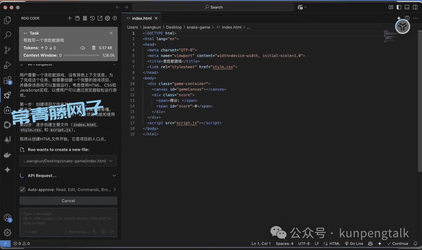Click Go Live in the status bar
The height and width of the screenshot is (250, 422).
pos(354,243)
